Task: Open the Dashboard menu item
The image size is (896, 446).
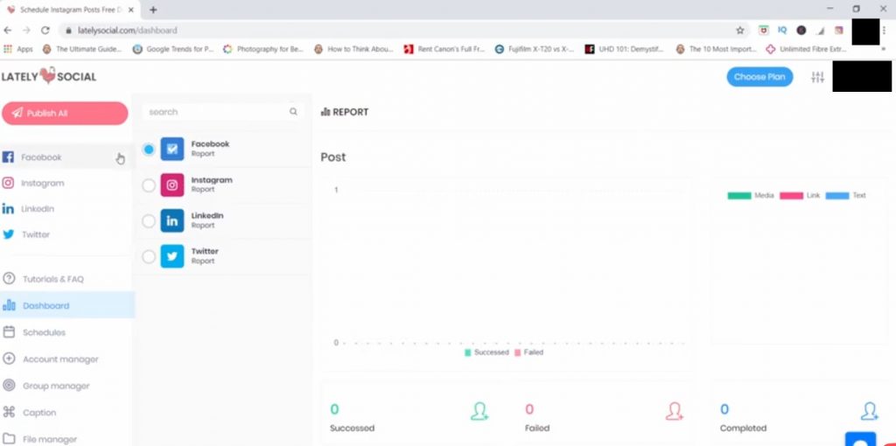Action: tap(67, 305)
